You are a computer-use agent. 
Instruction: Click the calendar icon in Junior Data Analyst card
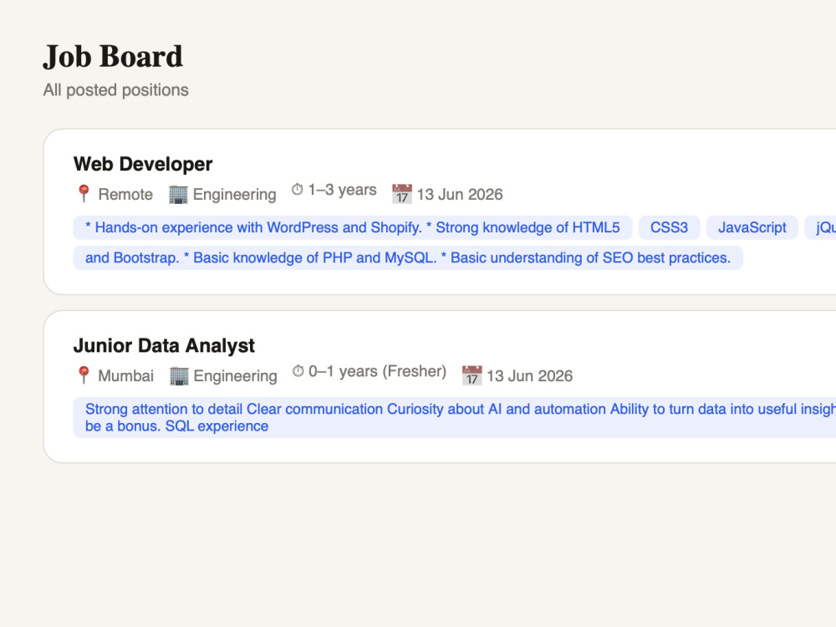(x=472, y=375)
